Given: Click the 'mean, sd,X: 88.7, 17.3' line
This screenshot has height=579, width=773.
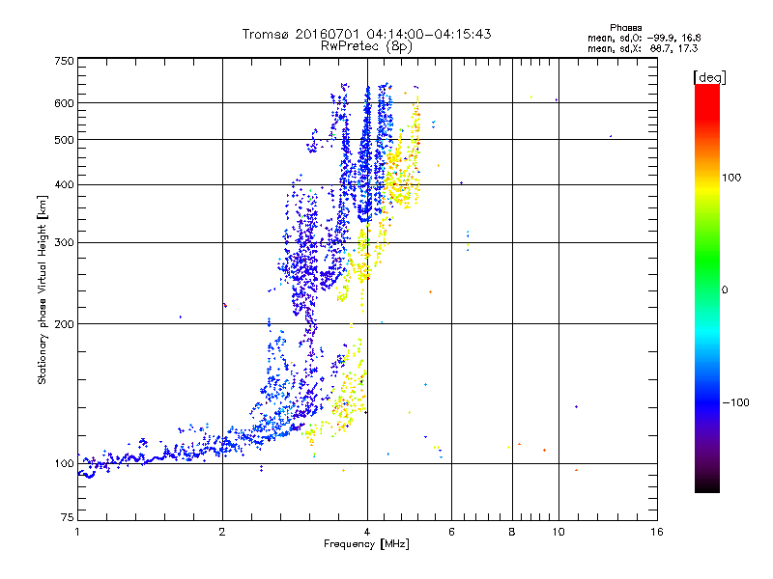Looking at the screenshot, I should click(643, 48).
